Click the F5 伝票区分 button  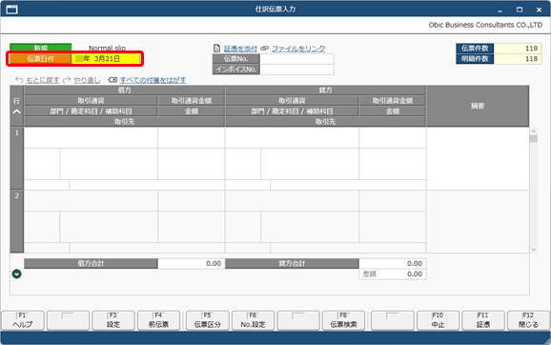(207, 320)
